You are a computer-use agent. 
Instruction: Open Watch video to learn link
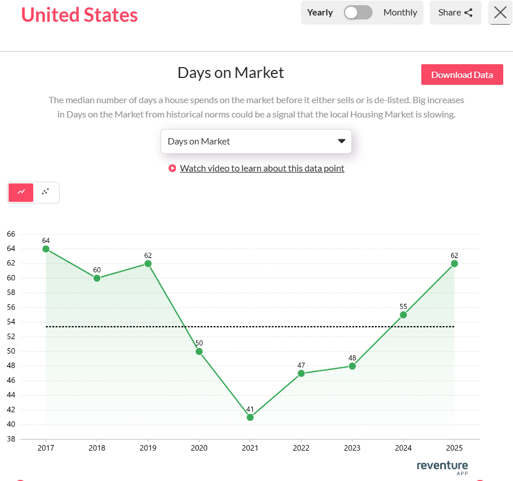point(262,168)
